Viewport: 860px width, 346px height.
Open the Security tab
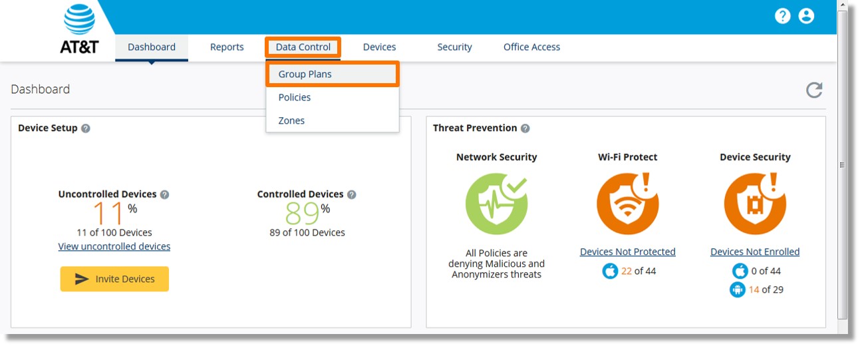click(x=454, y=47)
